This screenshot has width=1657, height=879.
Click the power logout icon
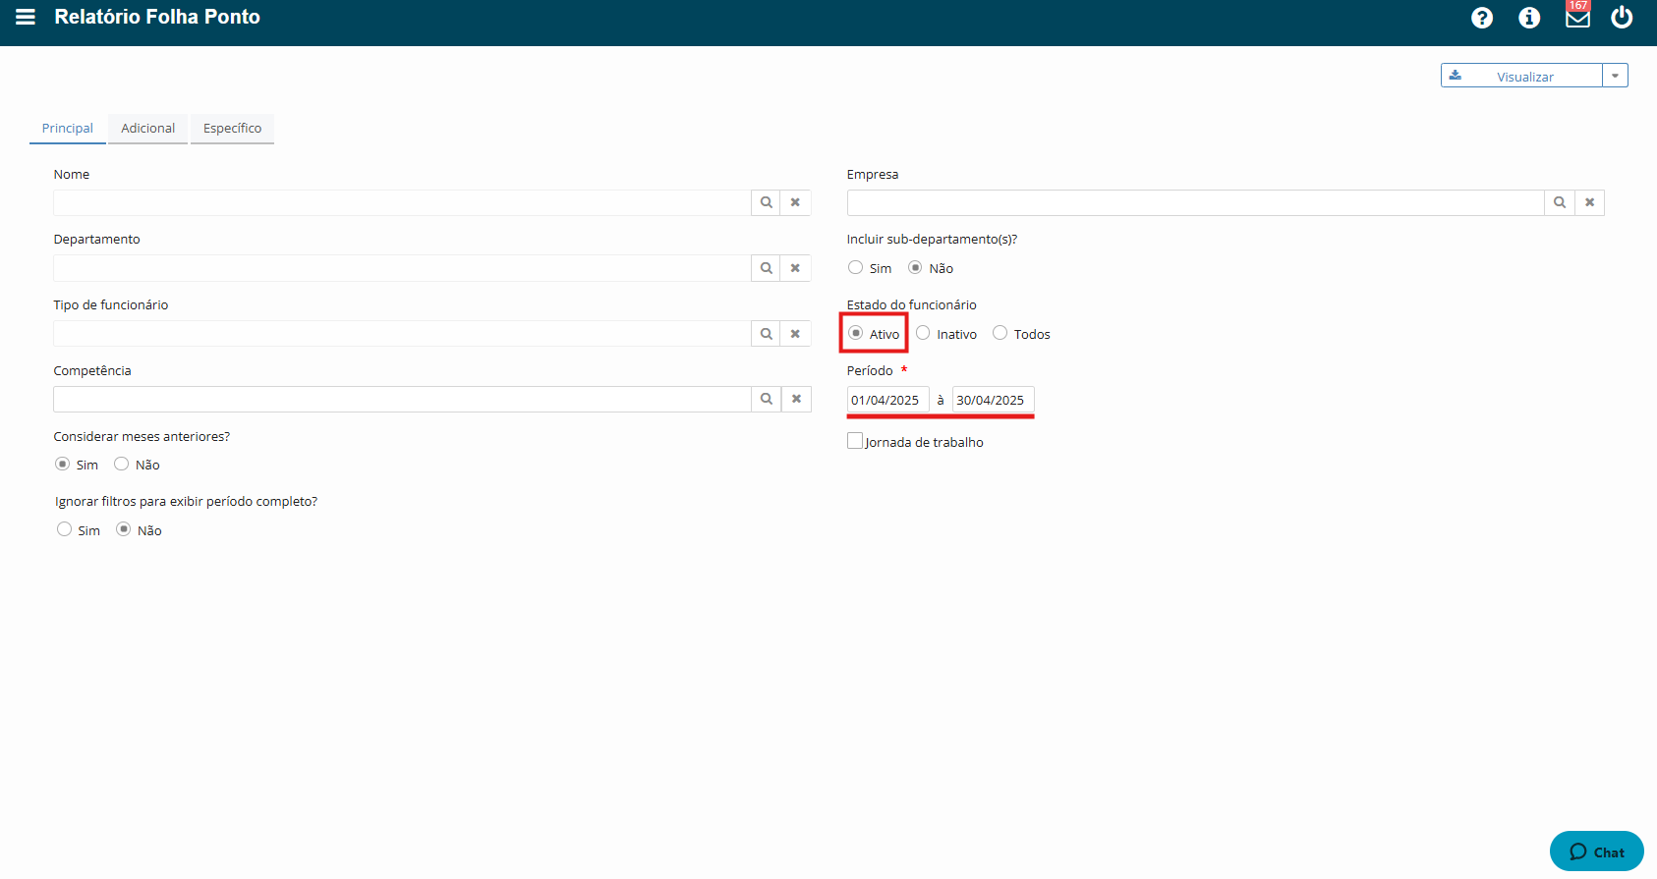point(1622,17)
